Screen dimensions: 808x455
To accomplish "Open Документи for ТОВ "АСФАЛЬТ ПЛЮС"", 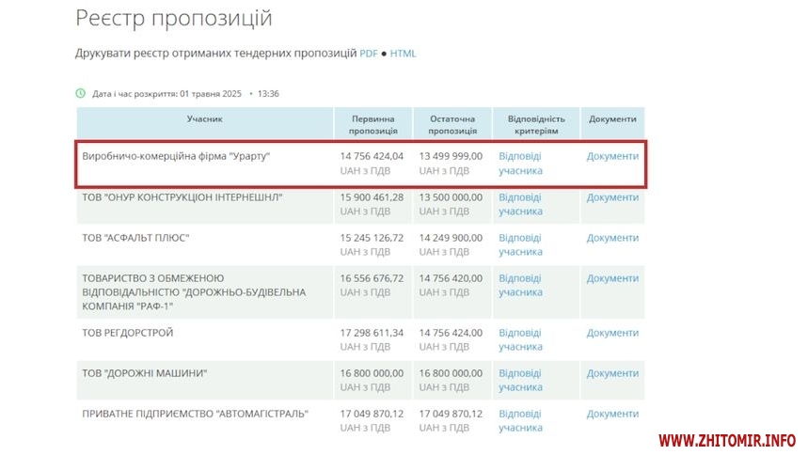I will coord(612,238).
